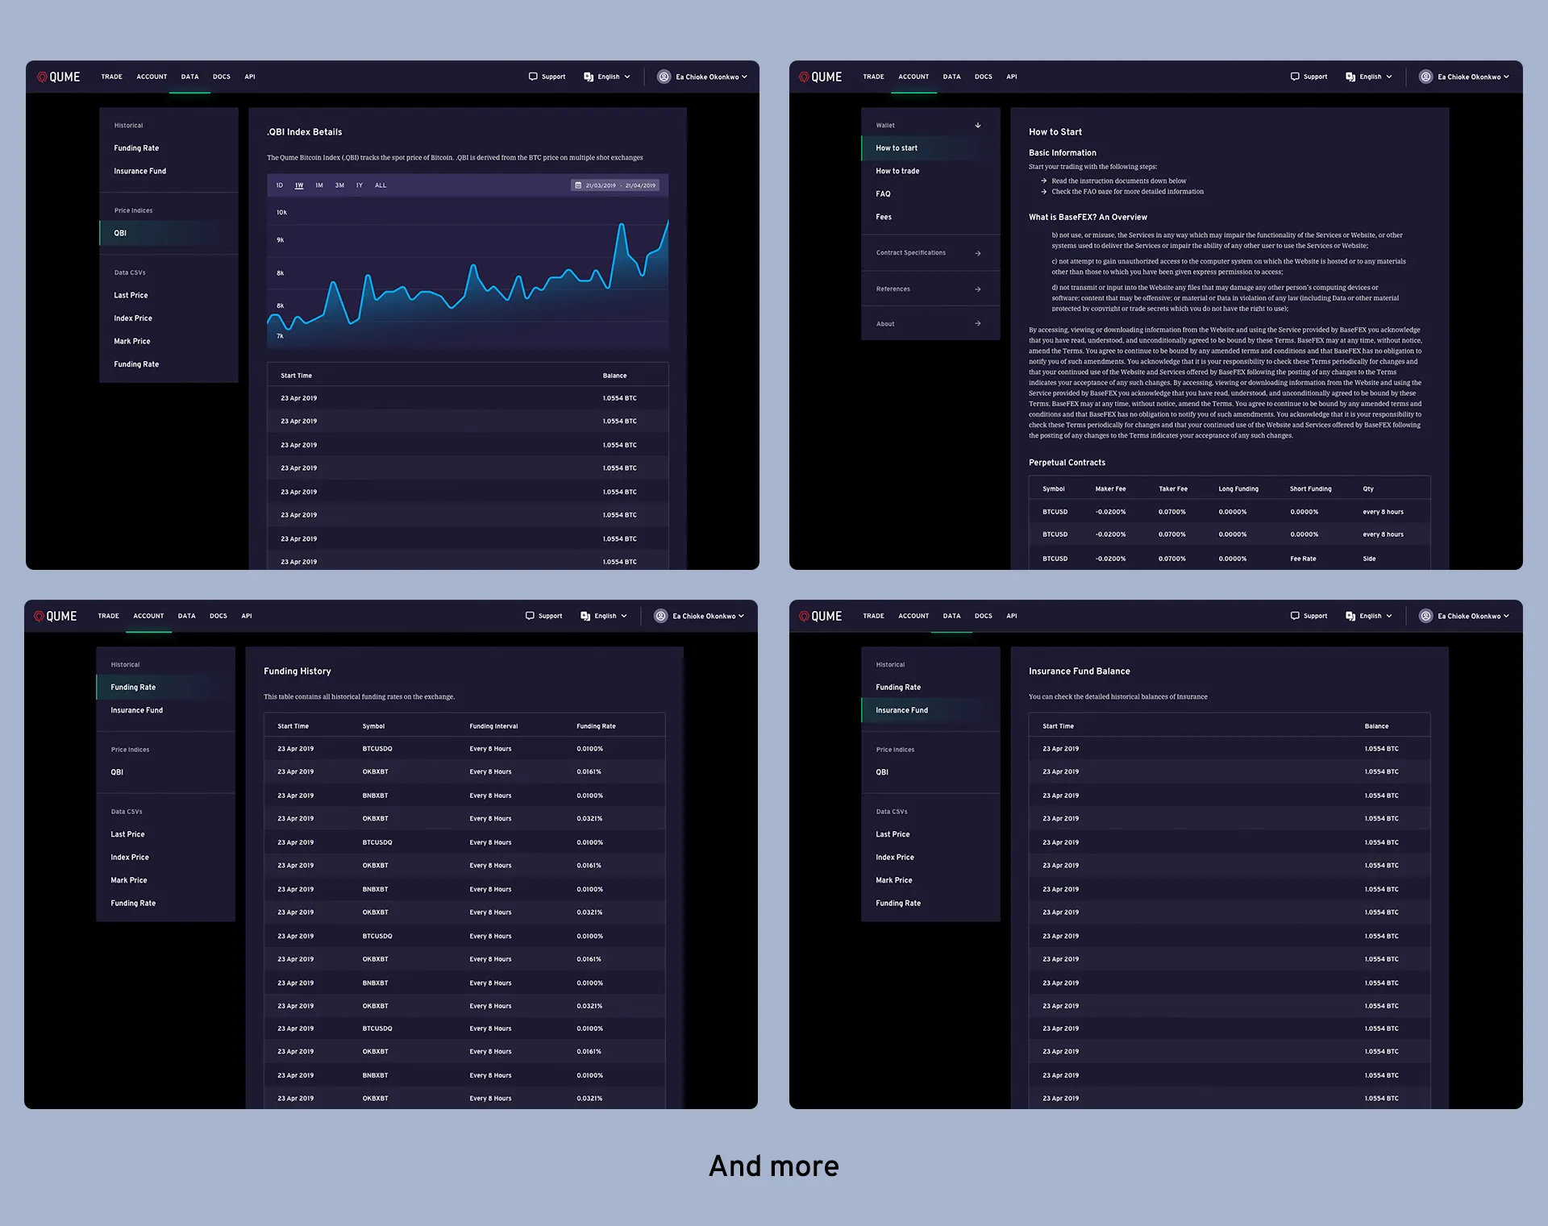
Task: Select the 1M chart range
Action: (x=319, y=185)
